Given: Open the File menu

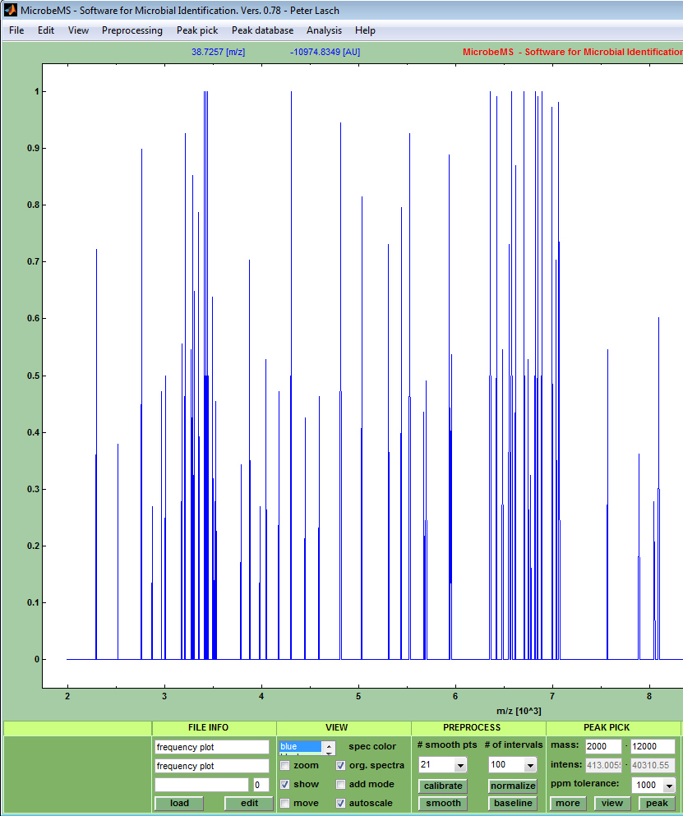Looking at the screenshot, I should (x=16, y=30).
